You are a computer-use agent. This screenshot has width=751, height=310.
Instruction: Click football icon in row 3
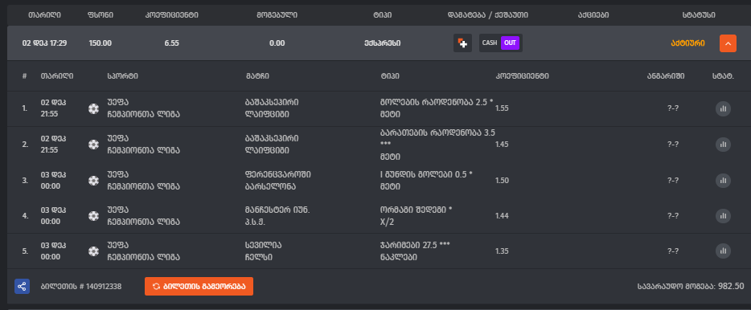point(93,181)
